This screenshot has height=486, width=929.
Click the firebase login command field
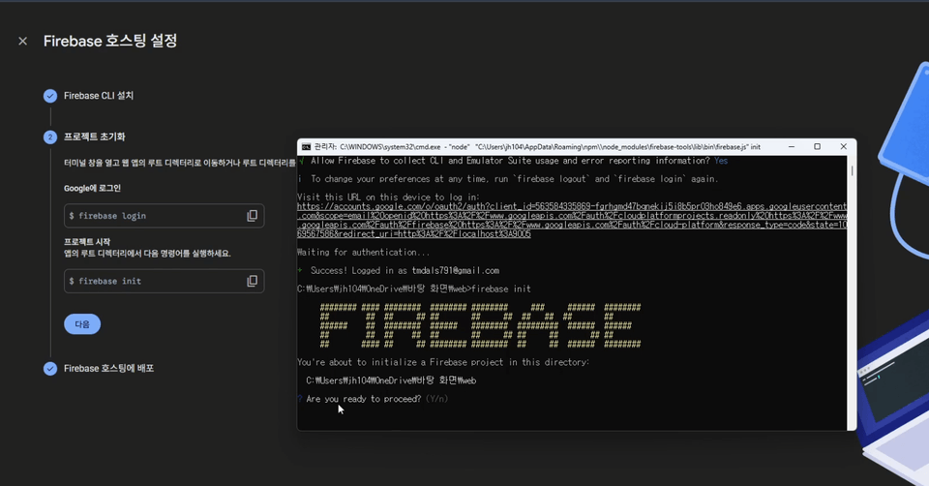(165, 216)
